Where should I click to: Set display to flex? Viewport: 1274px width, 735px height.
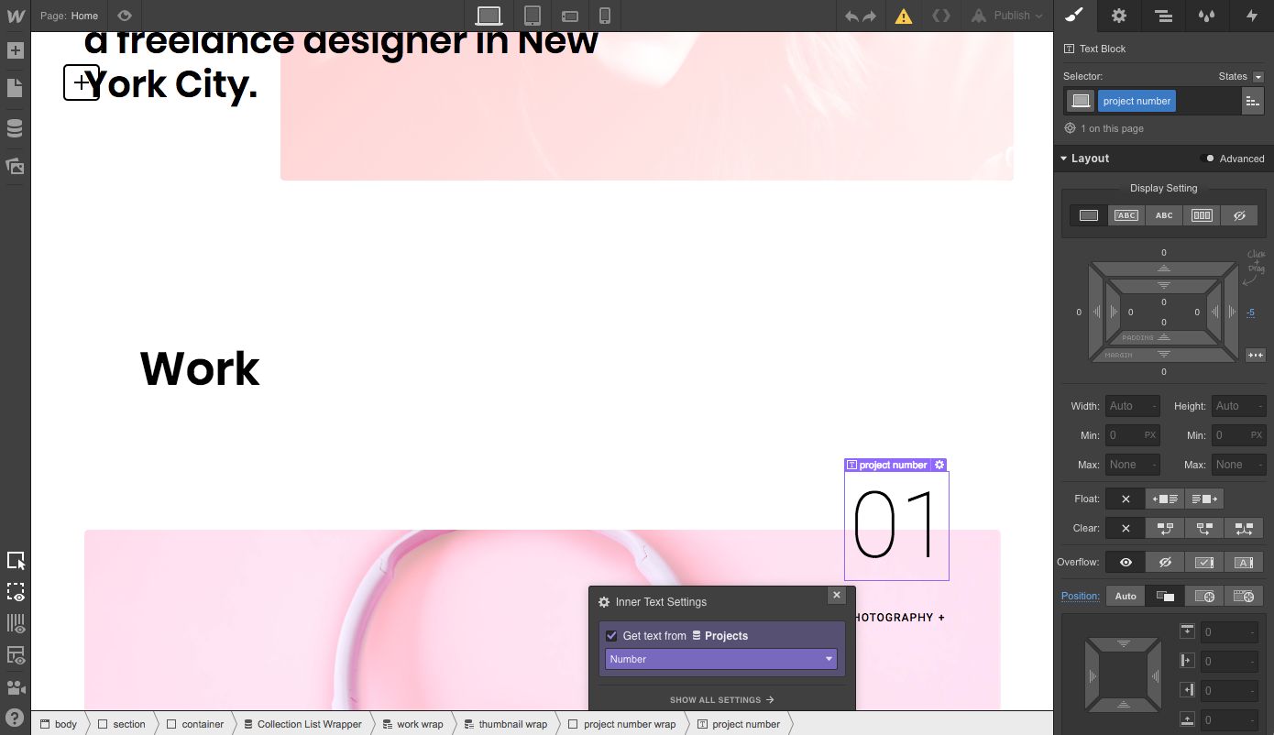pyautogui.click(x=1202, y=215)
